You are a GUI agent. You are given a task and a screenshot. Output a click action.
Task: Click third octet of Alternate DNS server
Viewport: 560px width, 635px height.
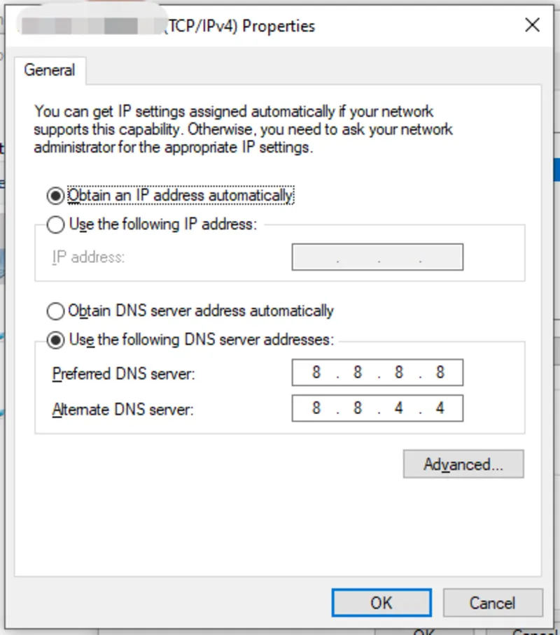pyautogui.click(x=399, y=408)
